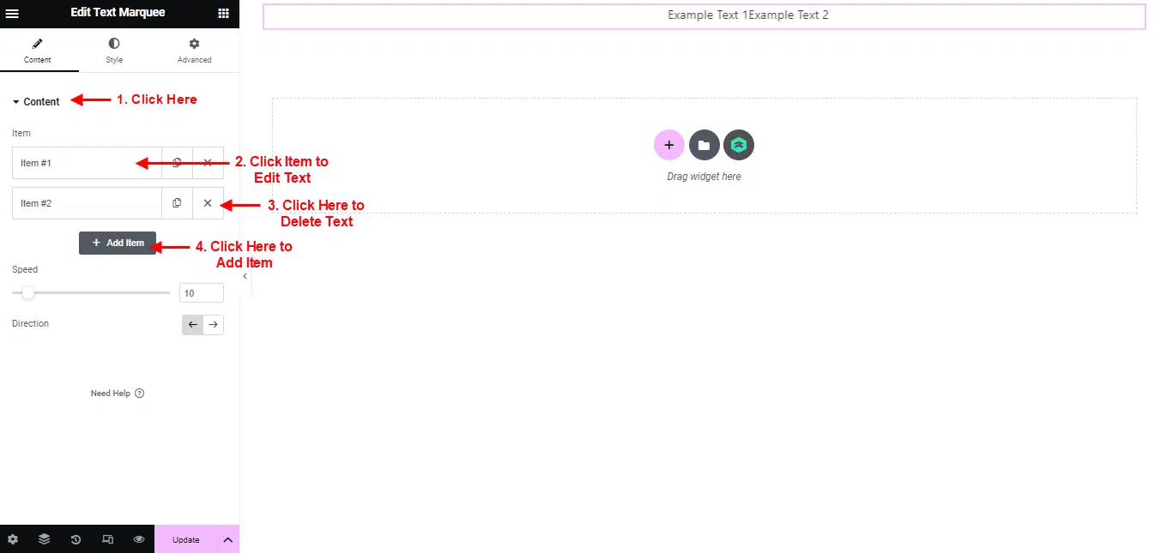Add new section with plus button

coord(669,145)
